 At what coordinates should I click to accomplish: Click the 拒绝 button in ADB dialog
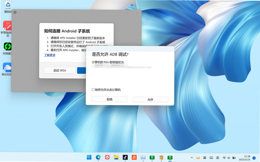[x=110, y=99]
